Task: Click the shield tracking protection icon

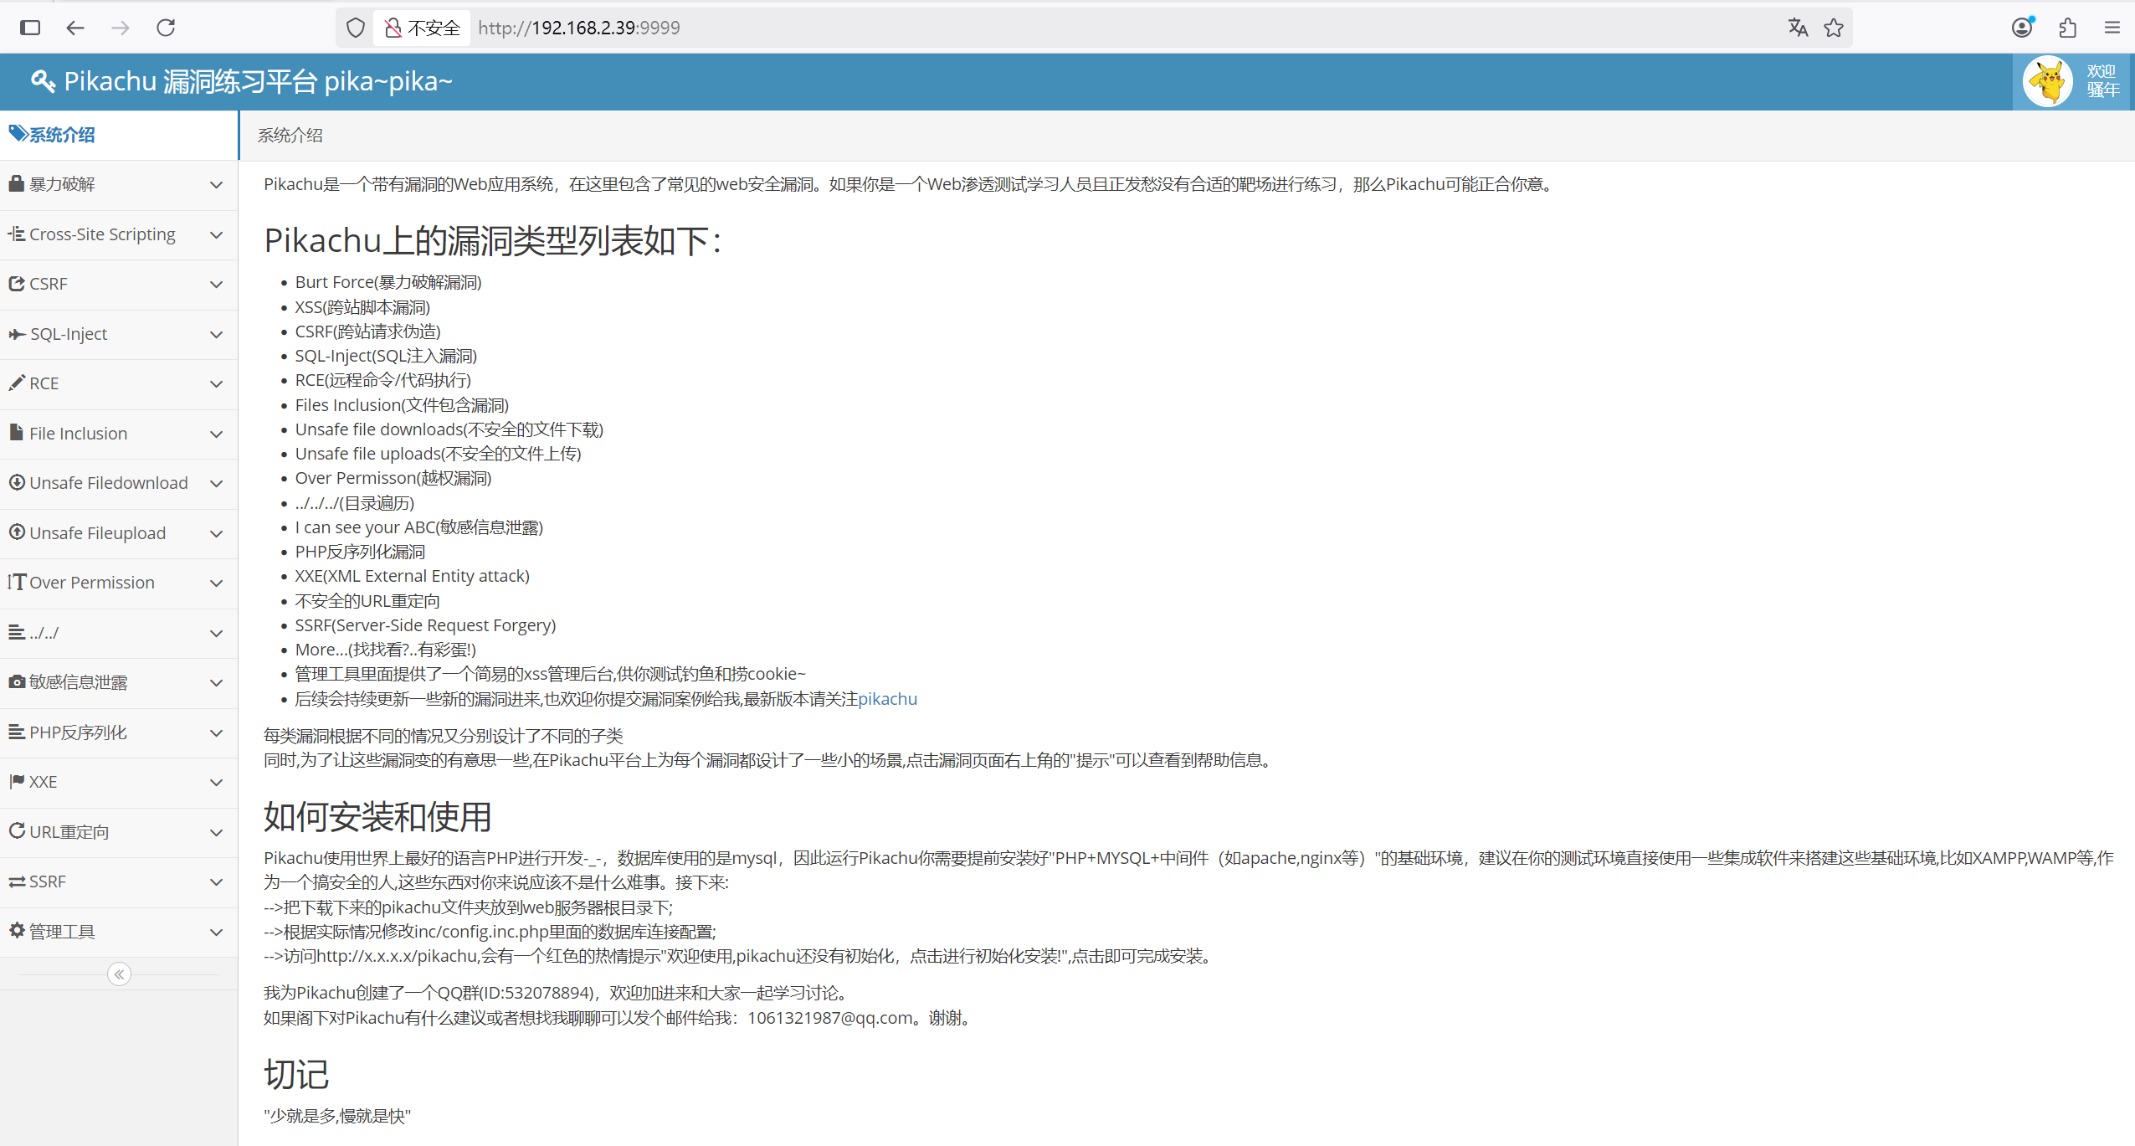Action: (356, 28)
